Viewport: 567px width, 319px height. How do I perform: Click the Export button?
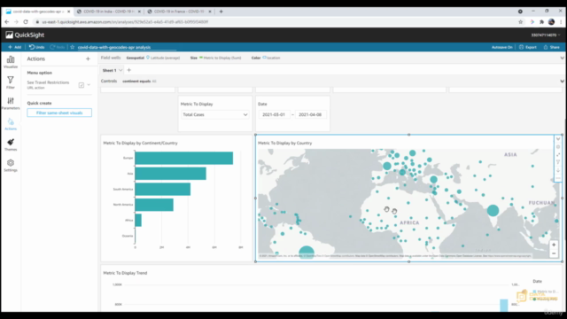pyautogui.click(x=528, y=47)
